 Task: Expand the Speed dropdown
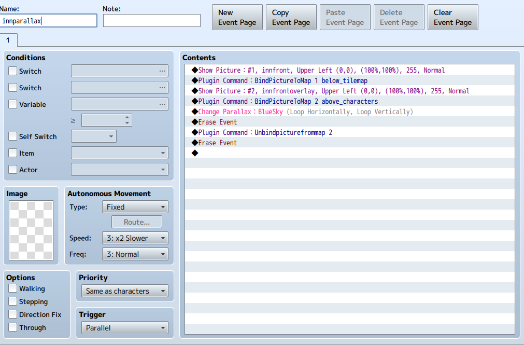(135, 238)
